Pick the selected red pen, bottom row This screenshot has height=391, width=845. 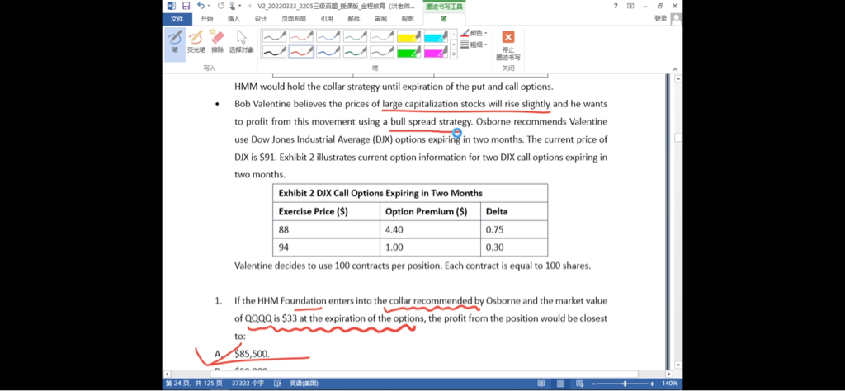coord(302,51)
